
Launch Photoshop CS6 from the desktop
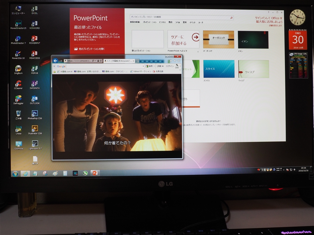pyautogui.click(x=35, y=115)
